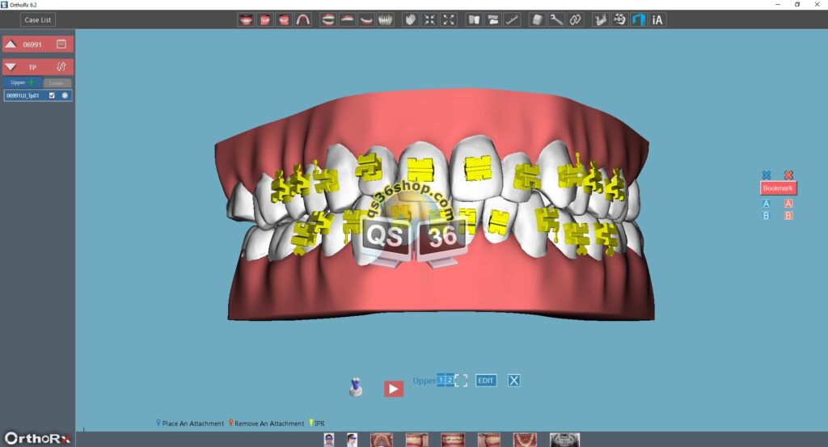Collapse the 06991 case with up triangle
Viewport: 828px width, 447px height.
11,44
